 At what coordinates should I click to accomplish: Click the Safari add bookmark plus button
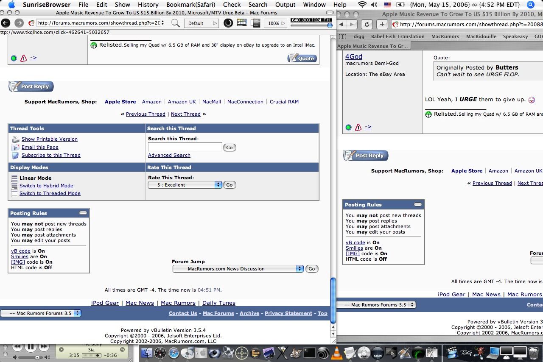click(x=382, y=24)
